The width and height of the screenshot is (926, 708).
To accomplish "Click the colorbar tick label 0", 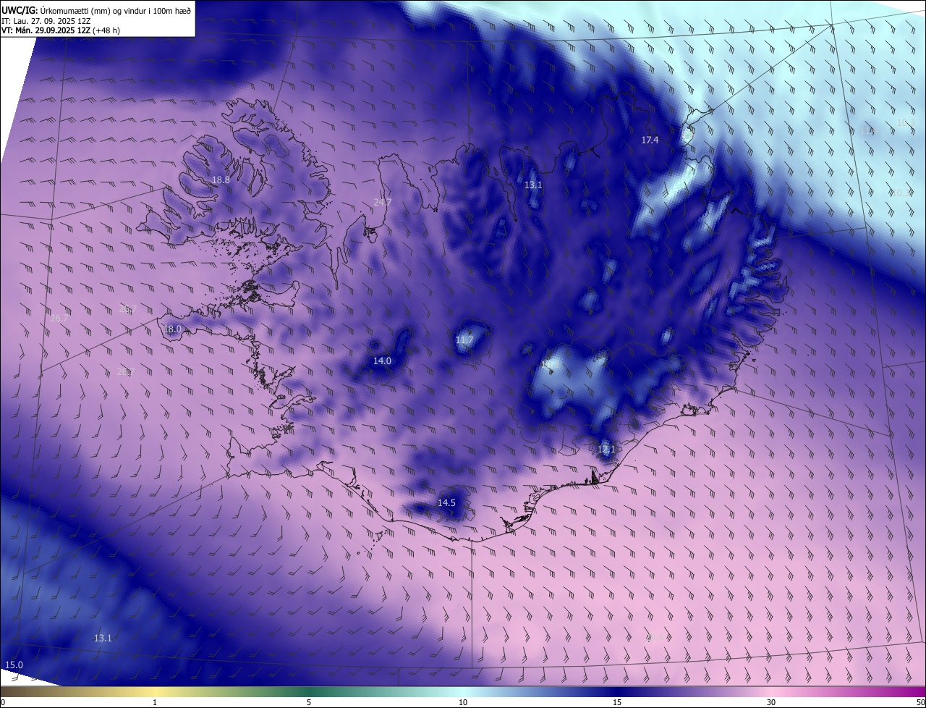I will coord(3,702).
